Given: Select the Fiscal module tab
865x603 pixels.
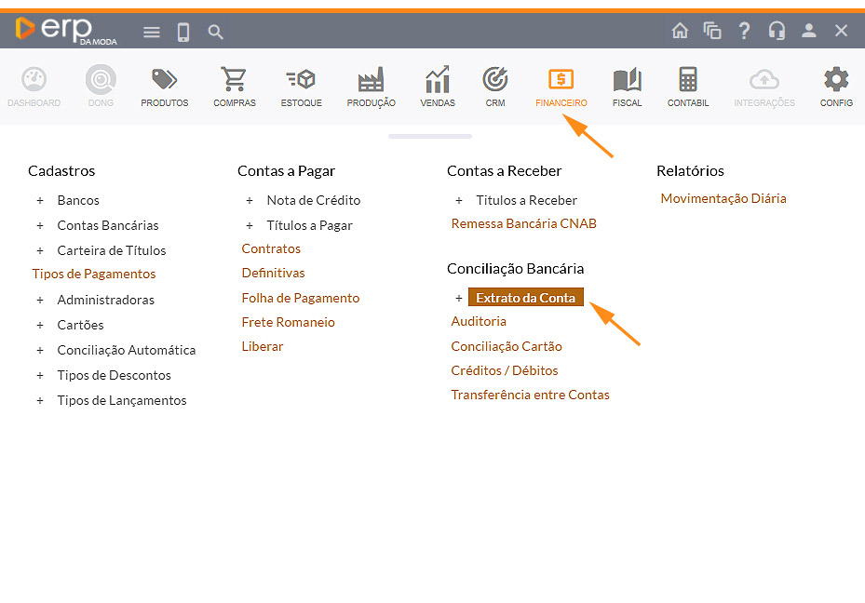Looking at the screenshot, I should (x=627, y=86).
